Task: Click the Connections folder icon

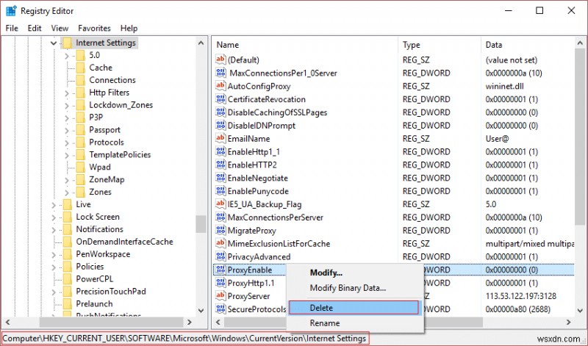Action: point(80,80)
